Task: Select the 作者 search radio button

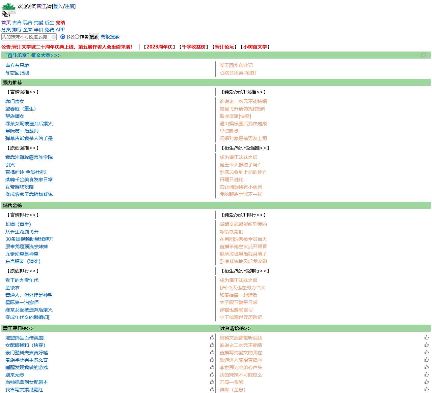Action: click(77, 37)
